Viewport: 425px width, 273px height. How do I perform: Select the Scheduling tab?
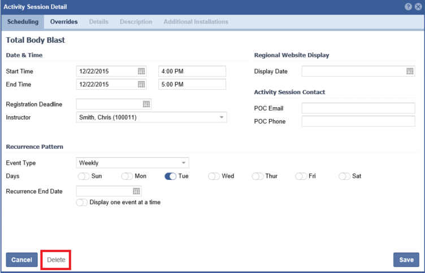[x=23, y=22]
